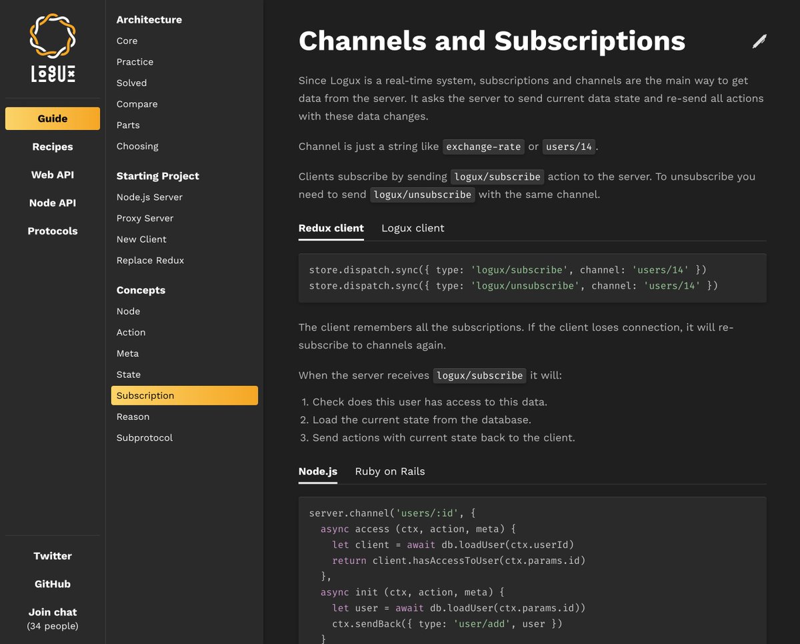Open Meta concept page
Viewport: 800px width, 644px height.
point(127,353)
